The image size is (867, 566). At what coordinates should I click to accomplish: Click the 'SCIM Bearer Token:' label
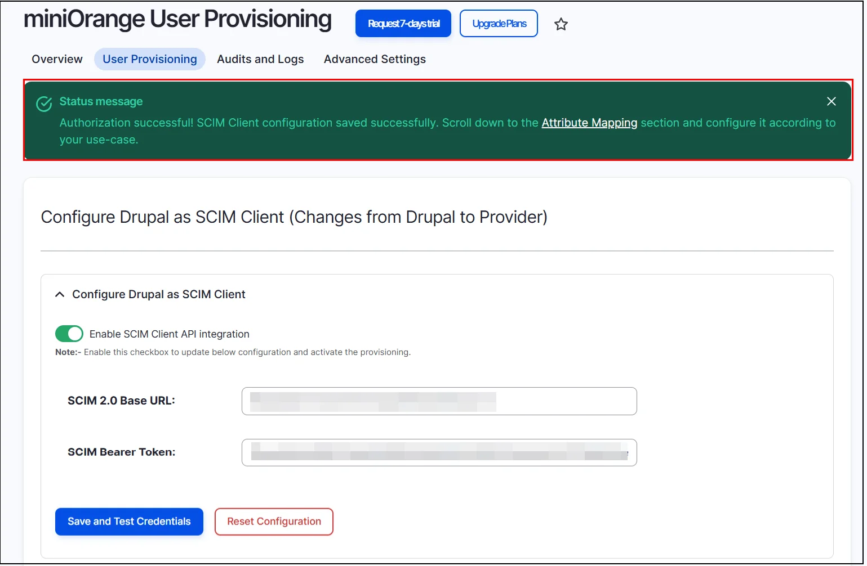[121, 452]
